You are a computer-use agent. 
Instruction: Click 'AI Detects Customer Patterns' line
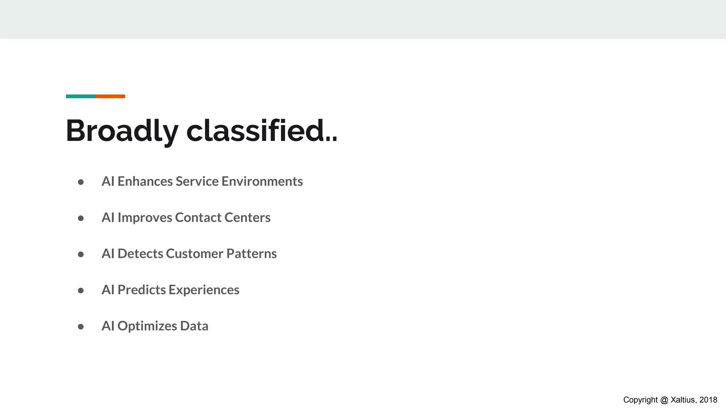(x=189, y=254)
